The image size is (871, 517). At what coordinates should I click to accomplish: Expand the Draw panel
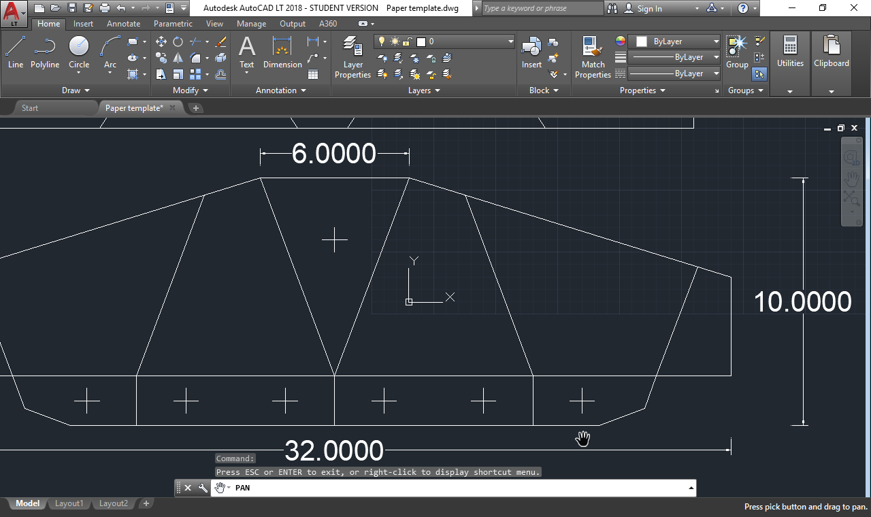(76, 90)
